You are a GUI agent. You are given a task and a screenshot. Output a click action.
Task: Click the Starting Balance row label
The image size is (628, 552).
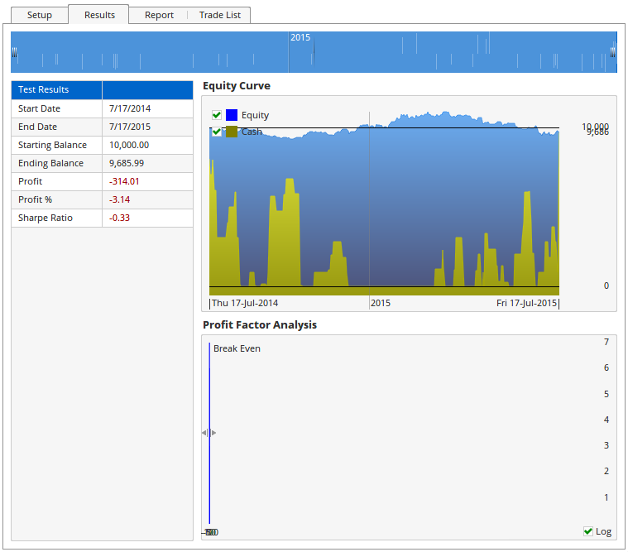(x=52, y=145)
